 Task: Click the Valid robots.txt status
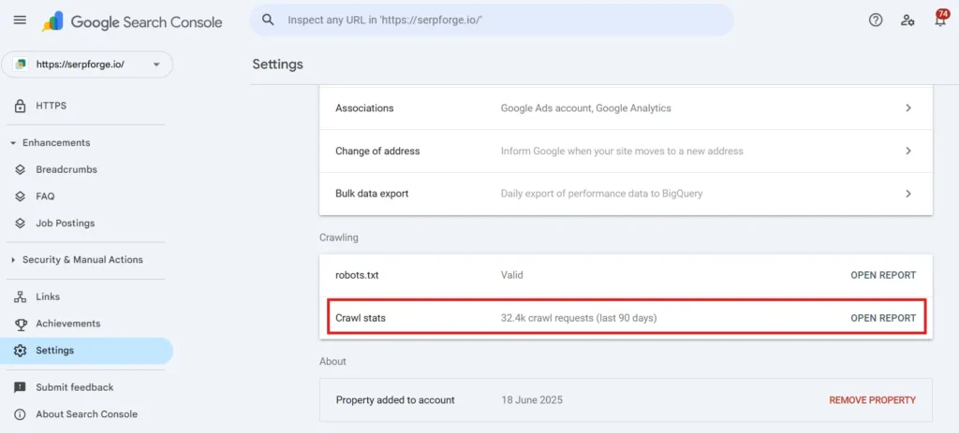pyautogui.click(x=512, y=276)
